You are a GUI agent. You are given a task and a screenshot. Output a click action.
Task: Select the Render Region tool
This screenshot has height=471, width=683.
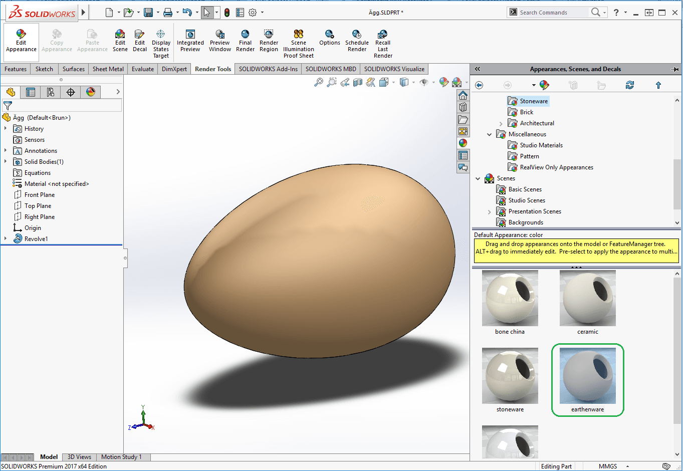click(x=269, y=35)
